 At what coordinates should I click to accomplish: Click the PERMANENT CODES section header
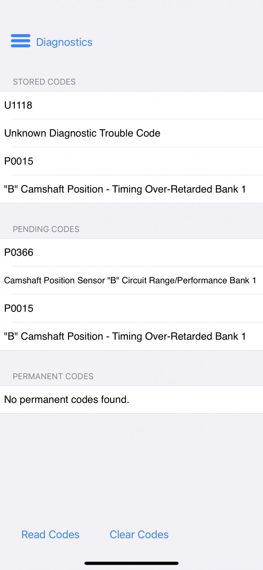coord(53,376)
